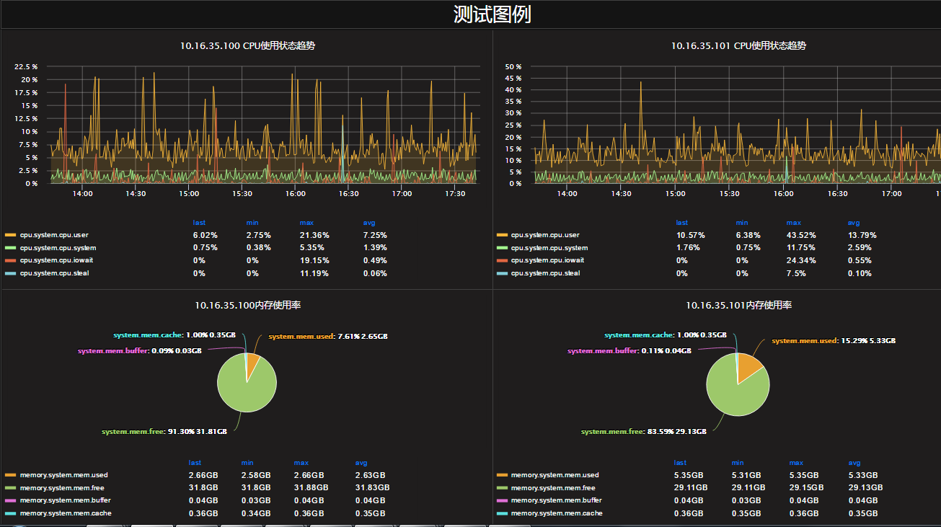Click the green mem.free color swatch, 10.16.35.101 memory legend
This screenshot has width=941, height=527.
pyautogui.click(x=502, y=488)
